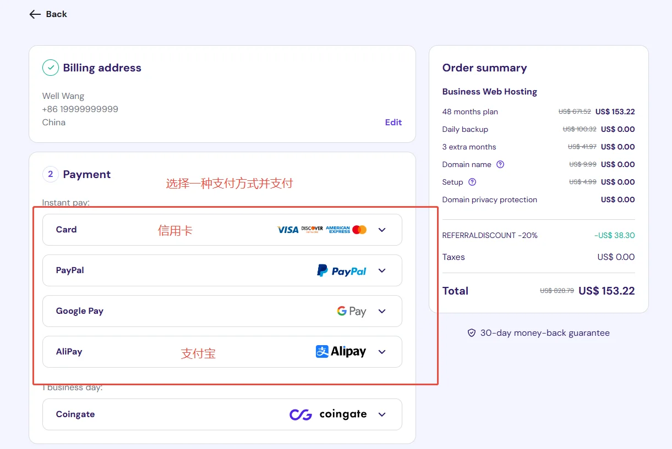
Task: Select the PayPal option label
Action: [x=70, y=270]
